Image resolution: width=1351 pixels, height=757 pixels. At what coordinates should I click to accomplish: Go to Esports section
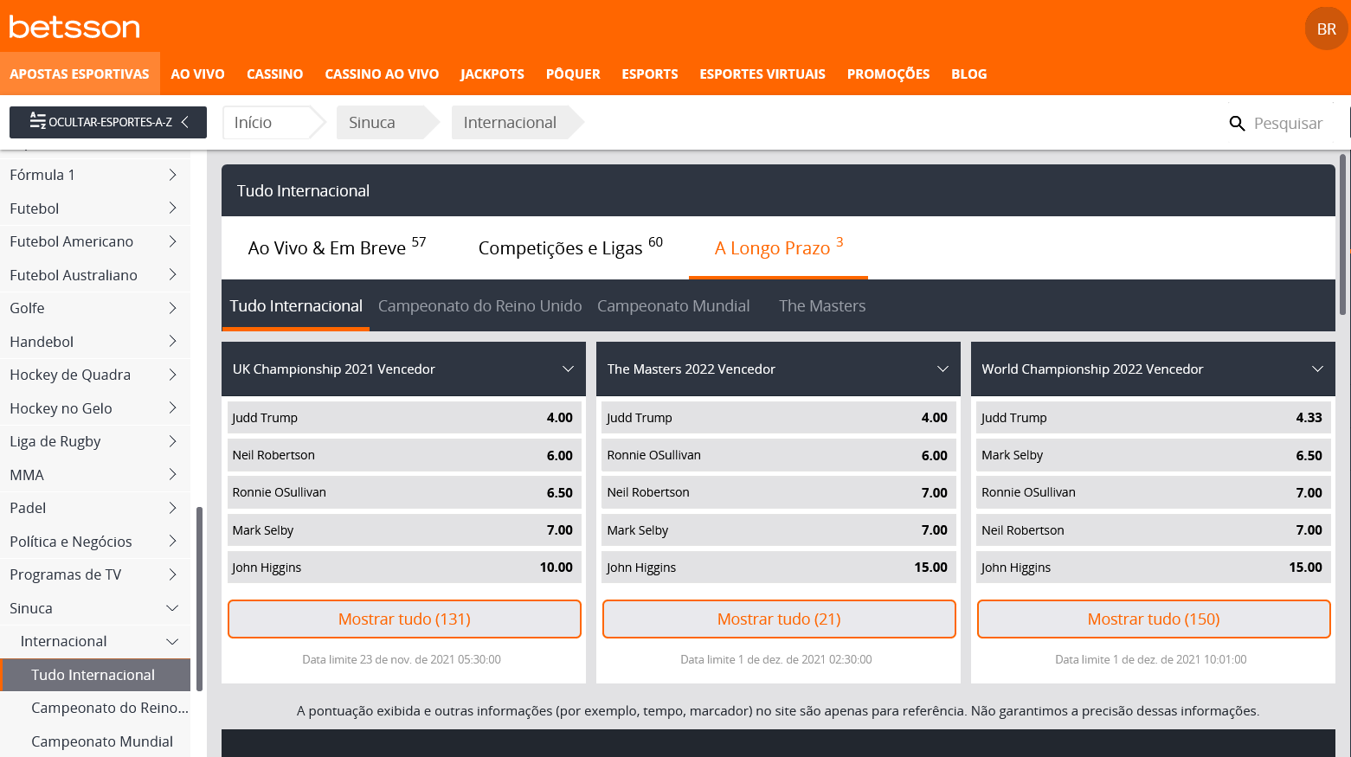[650, 74]
